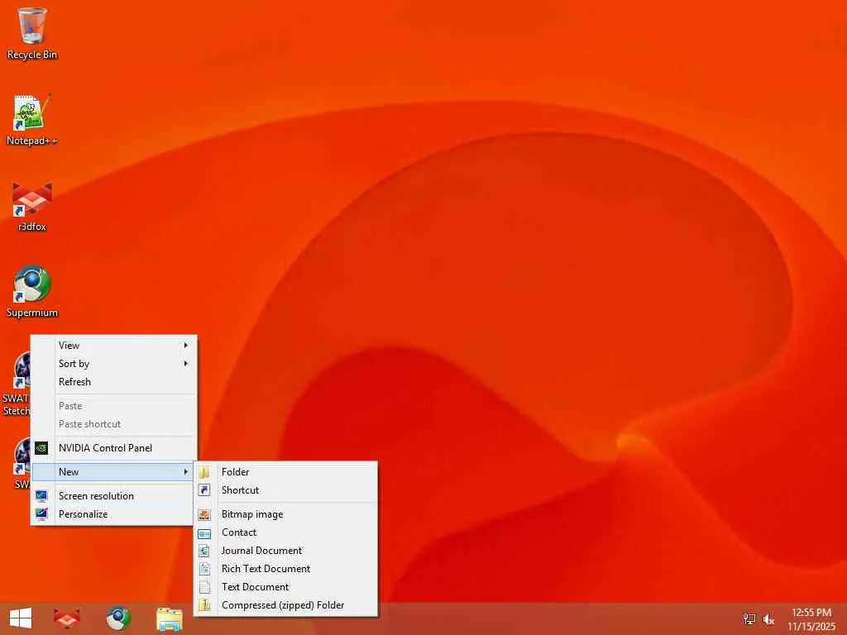Create a new Text Document
The width and height of the screenshot is (847, 635).
pyautogui.click(x=285, y=587)
